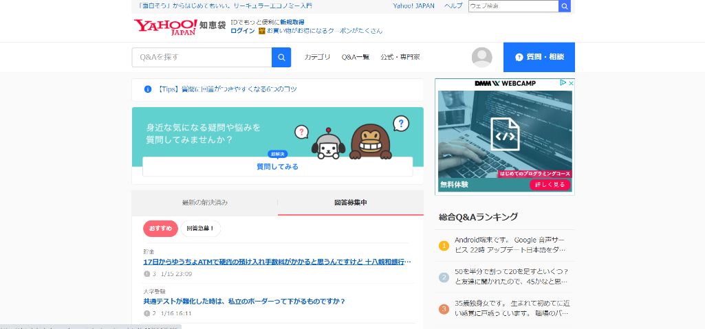Open ranking item 35歳独身女です
This screenshot has height=329, width=705.
coord(512,308)
